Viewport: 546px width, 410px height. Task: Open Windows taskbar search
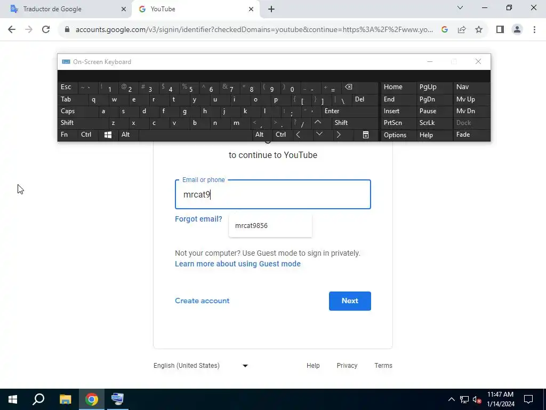(x=38, y=399)
